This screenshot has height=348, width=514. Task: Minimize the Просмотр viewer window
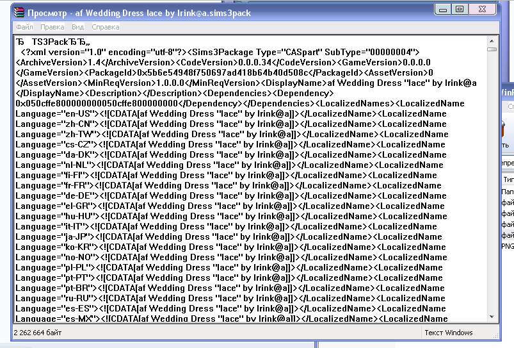pyautogui.click(x=443, y=10)
